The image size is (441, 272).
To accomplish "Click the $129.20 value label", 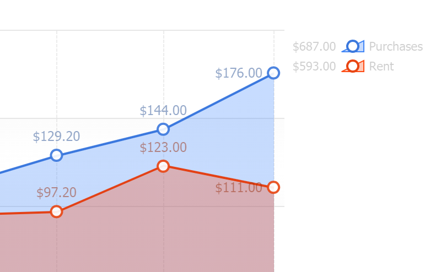I will [56, 137].
